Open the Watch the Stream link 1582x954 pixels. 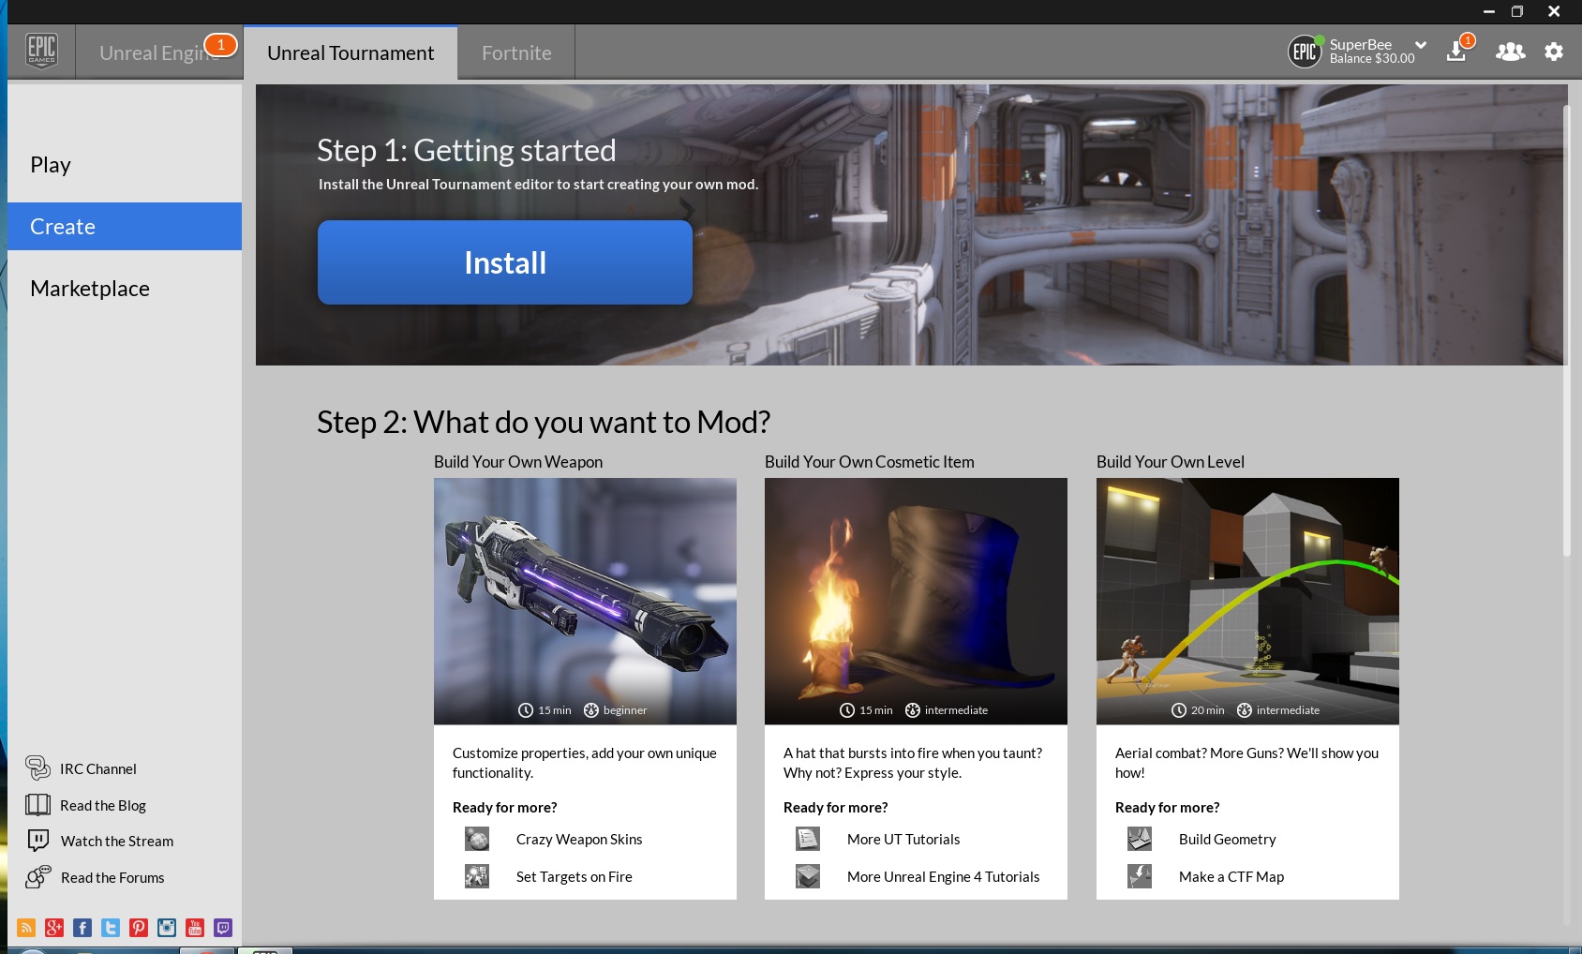(x=117, y=842)
